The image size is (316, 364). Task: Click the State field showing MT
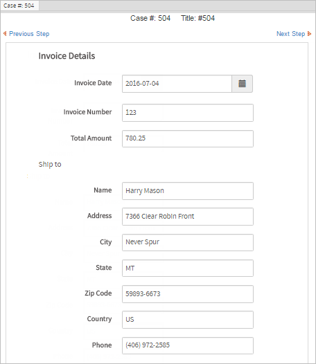tap(188, 268)
